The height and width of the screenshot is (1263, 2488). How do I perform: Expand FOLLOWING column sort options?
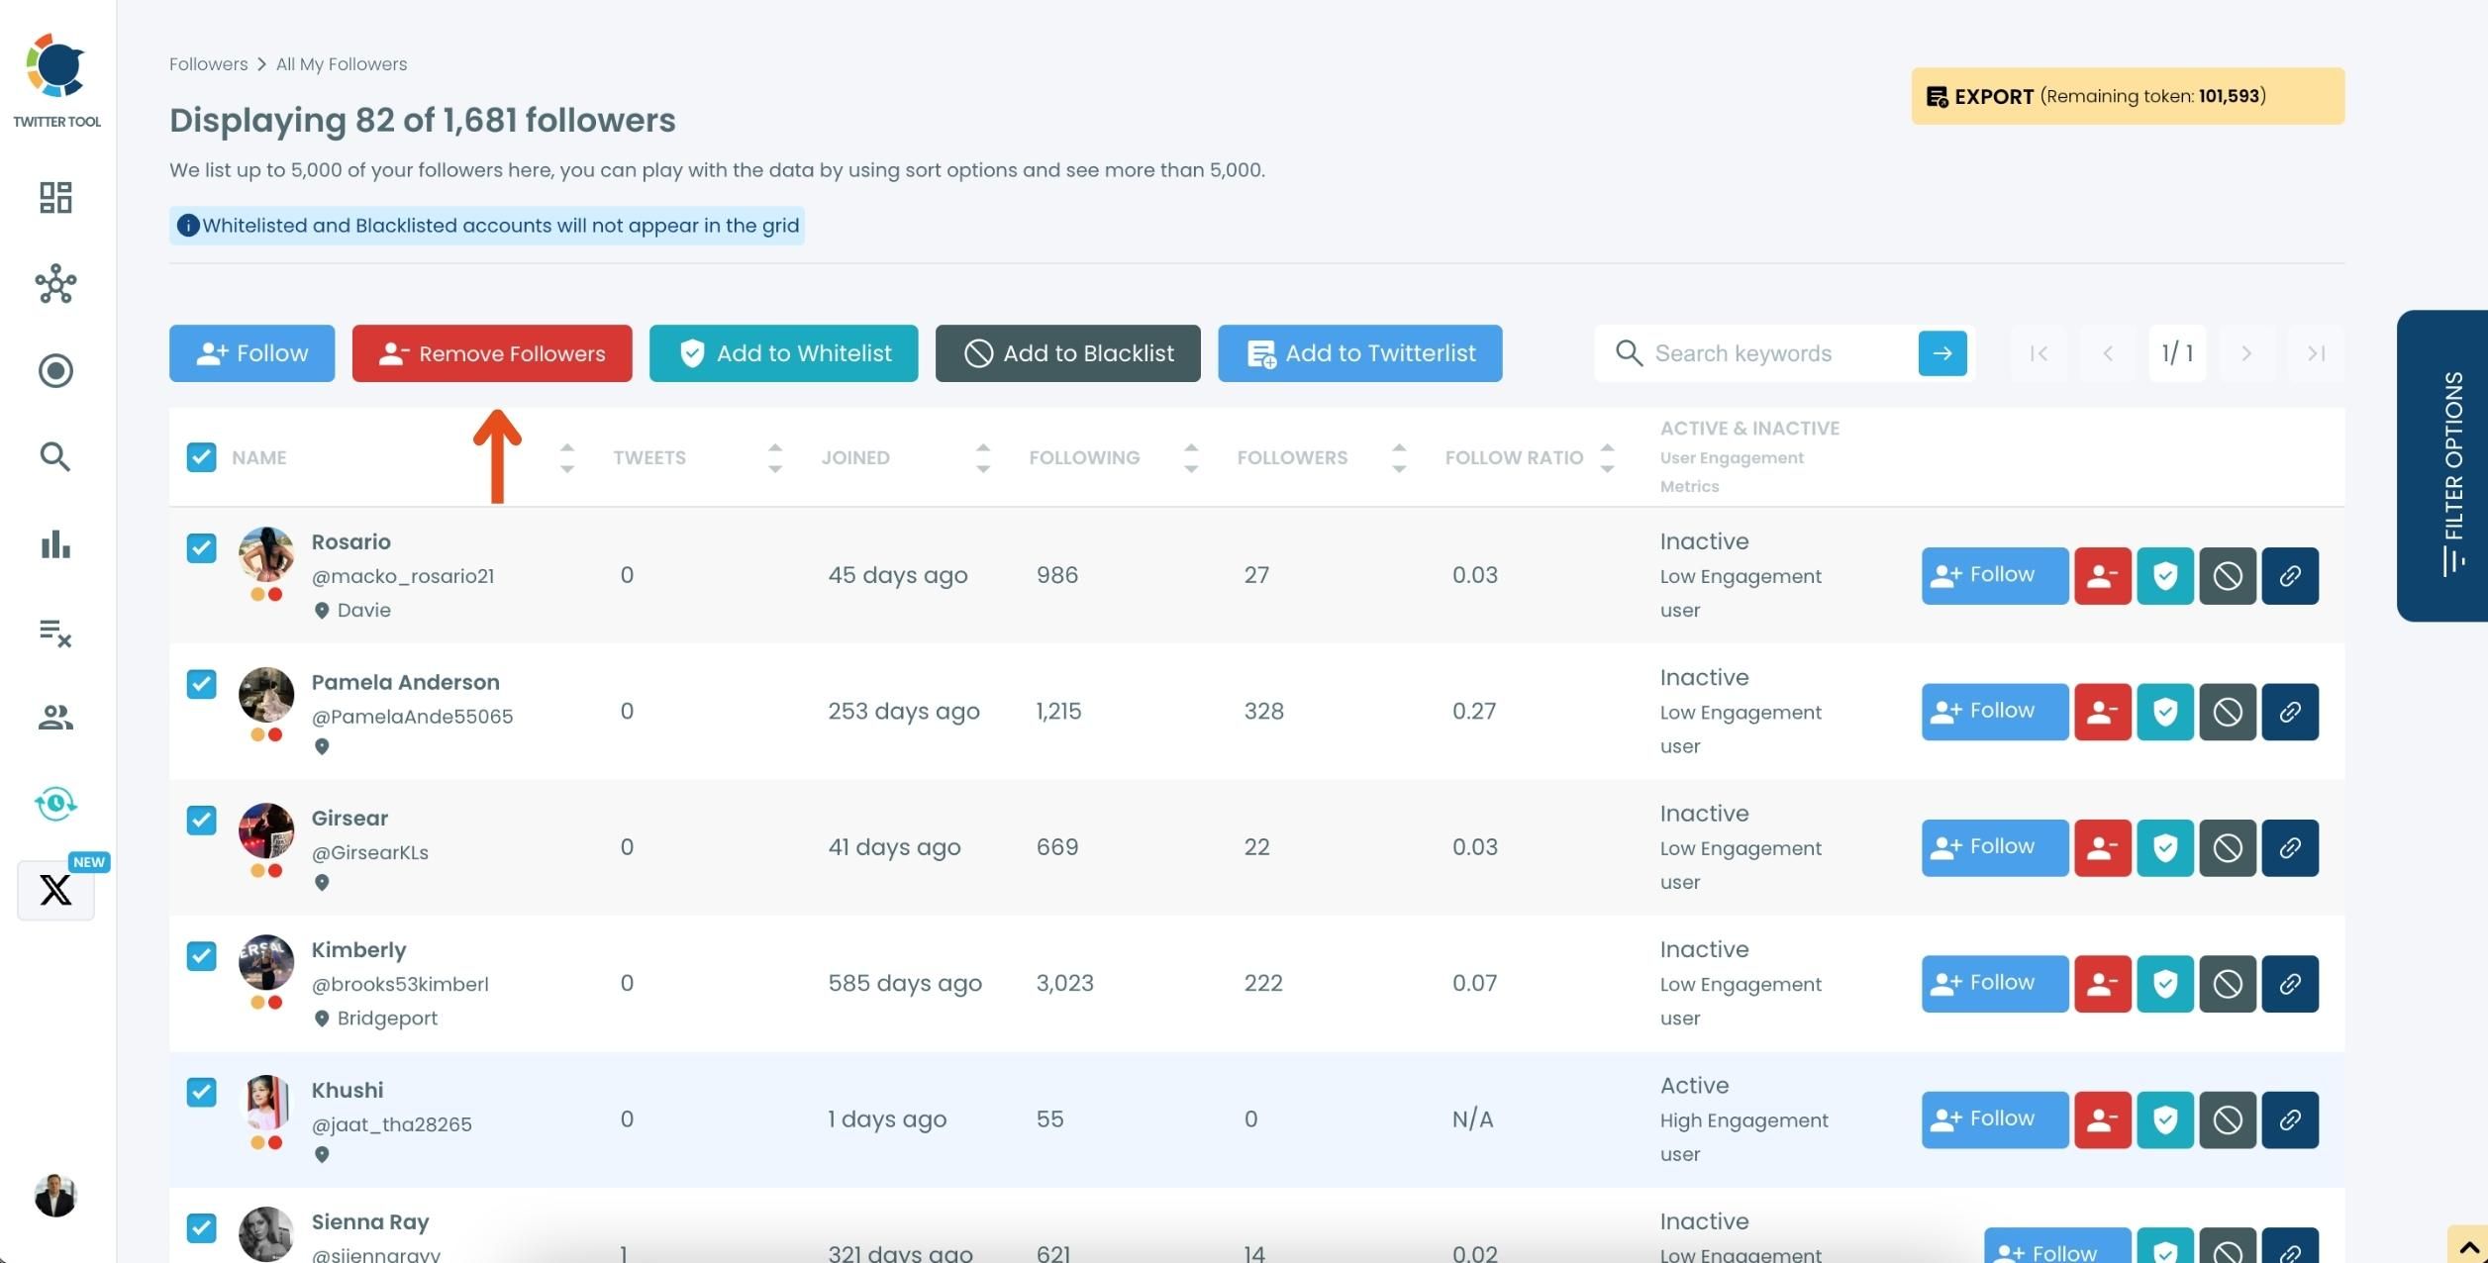click(x=1190, y=456)
